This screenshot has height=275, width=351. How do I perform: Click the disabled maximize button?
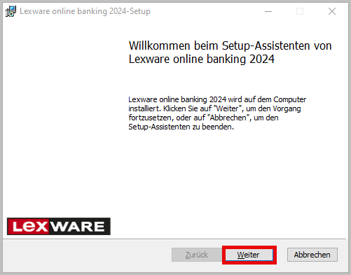pos(300,11)
